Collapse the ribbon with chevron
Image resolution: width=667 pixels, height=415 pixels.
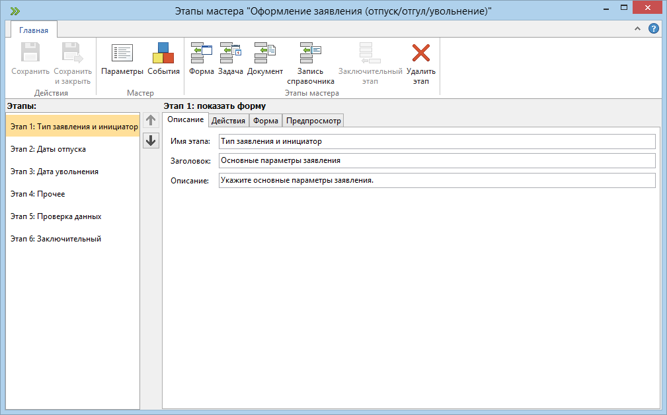[637, 28]
